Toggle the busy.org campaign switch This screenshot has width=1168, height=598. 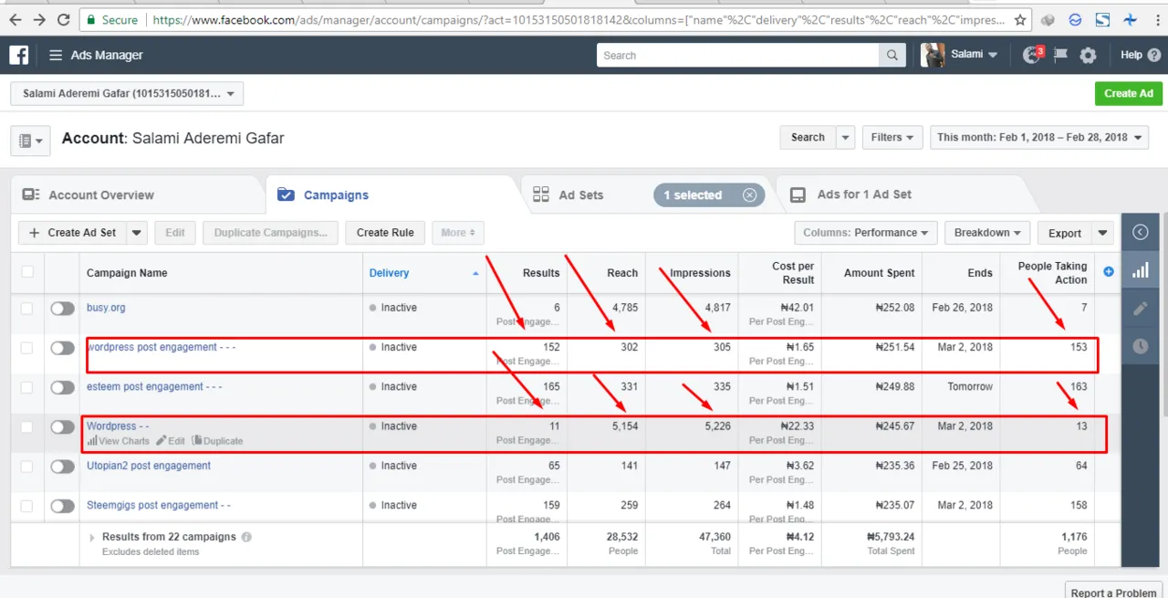[62, 309]
